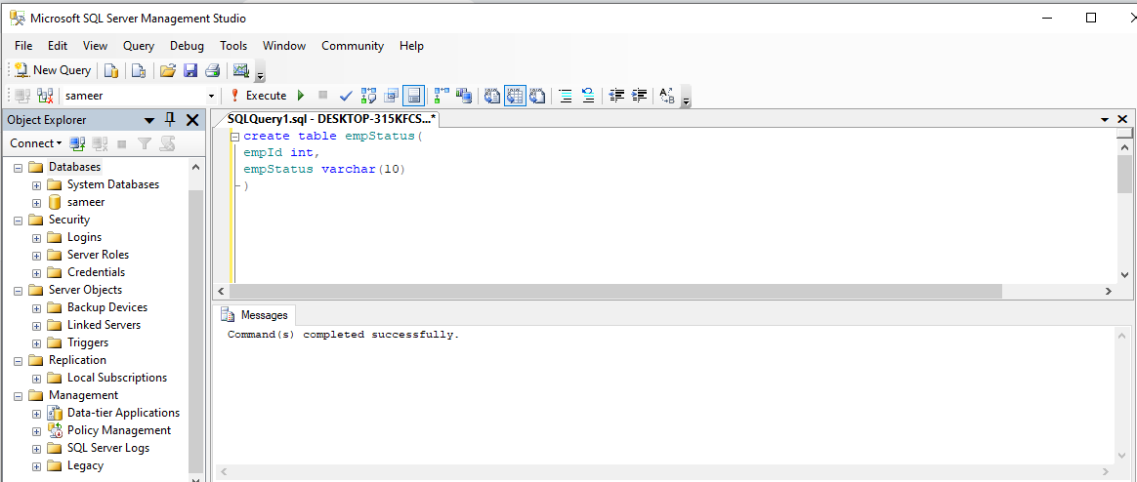Toggle Include Actual Execution Plan
Screen dimensions: 1137x482
tap(442, 95)
